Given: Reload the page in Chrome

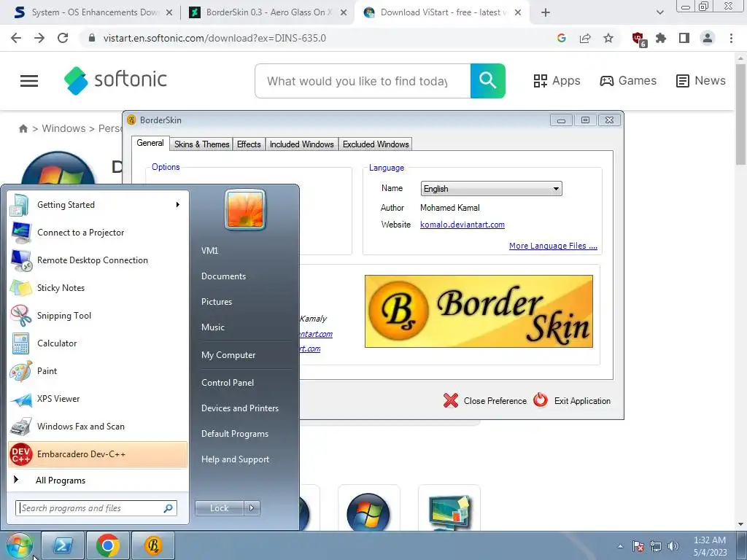Looking at the screenshot, I should click(63, 38).
